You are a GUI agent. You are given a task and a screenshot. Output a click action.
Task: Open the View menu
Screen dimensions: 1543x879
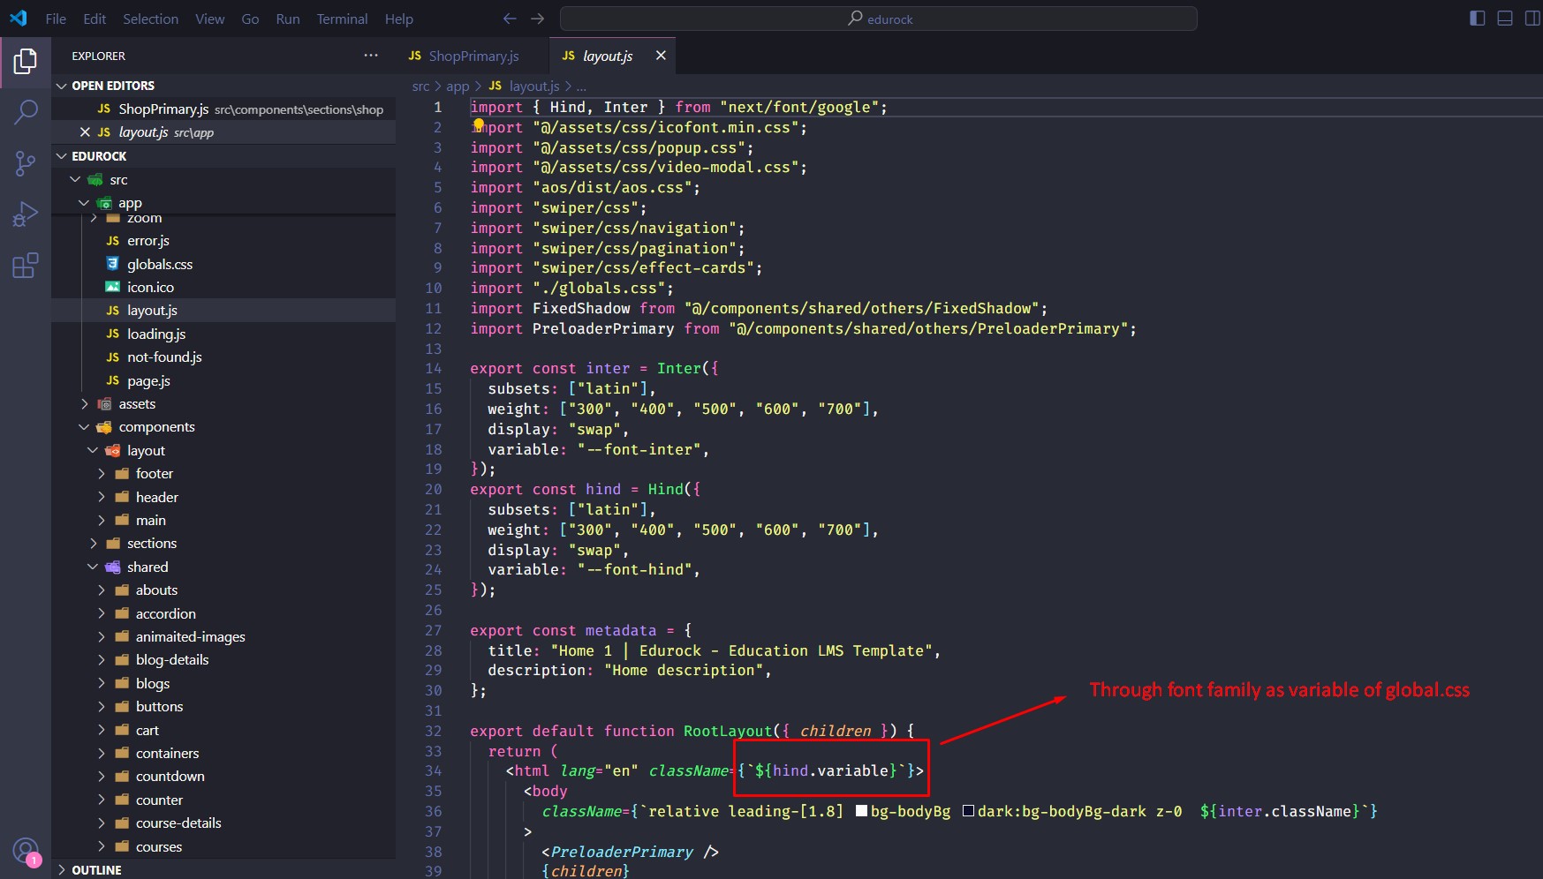pos(209,19)
